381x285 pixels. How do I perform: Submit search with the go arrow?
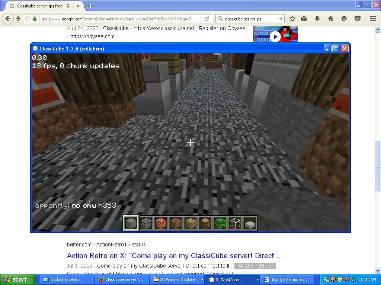coord(281,19)
